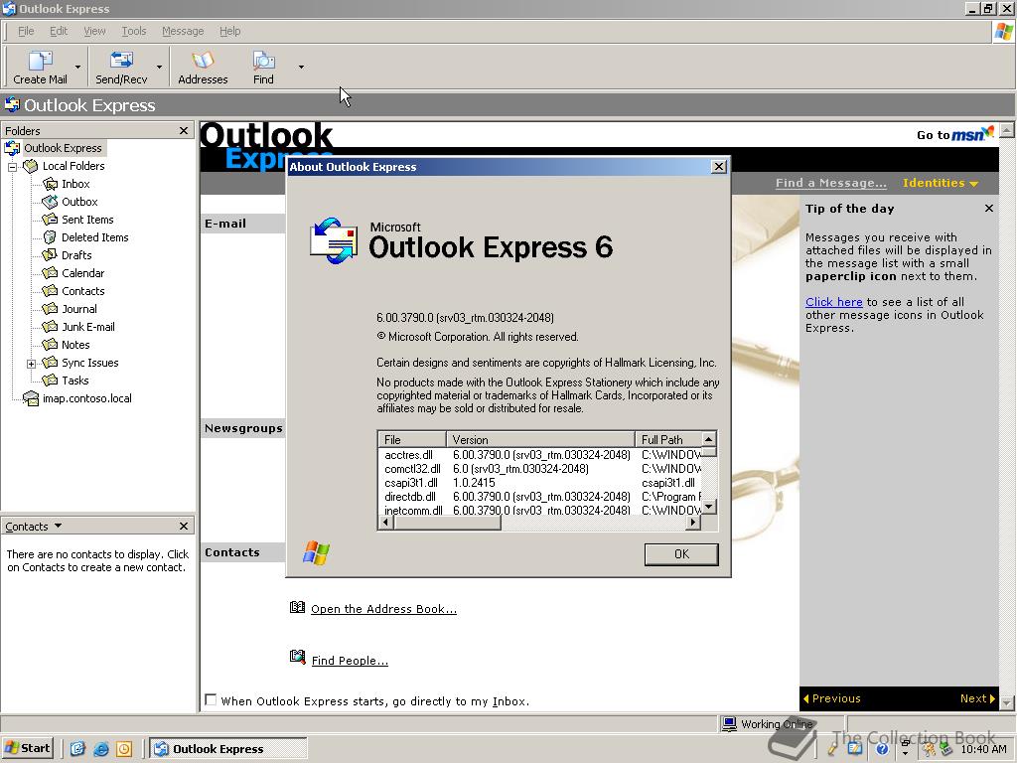This screenshot has width=1017, height=763.
Task: Click the Find a Message link
Action: (831, 183)
